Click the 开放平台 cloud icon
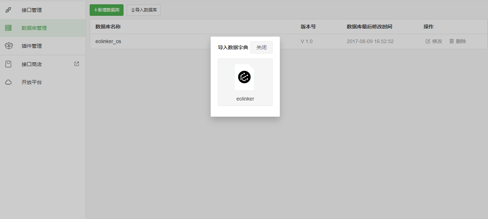The image size is (488, 219). click(8, 82)
